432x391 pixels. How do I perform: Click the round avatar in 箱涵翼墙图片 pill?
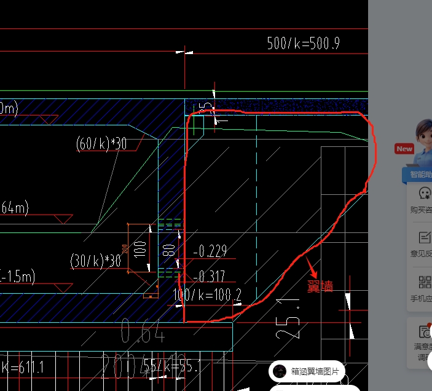point(280,371)
